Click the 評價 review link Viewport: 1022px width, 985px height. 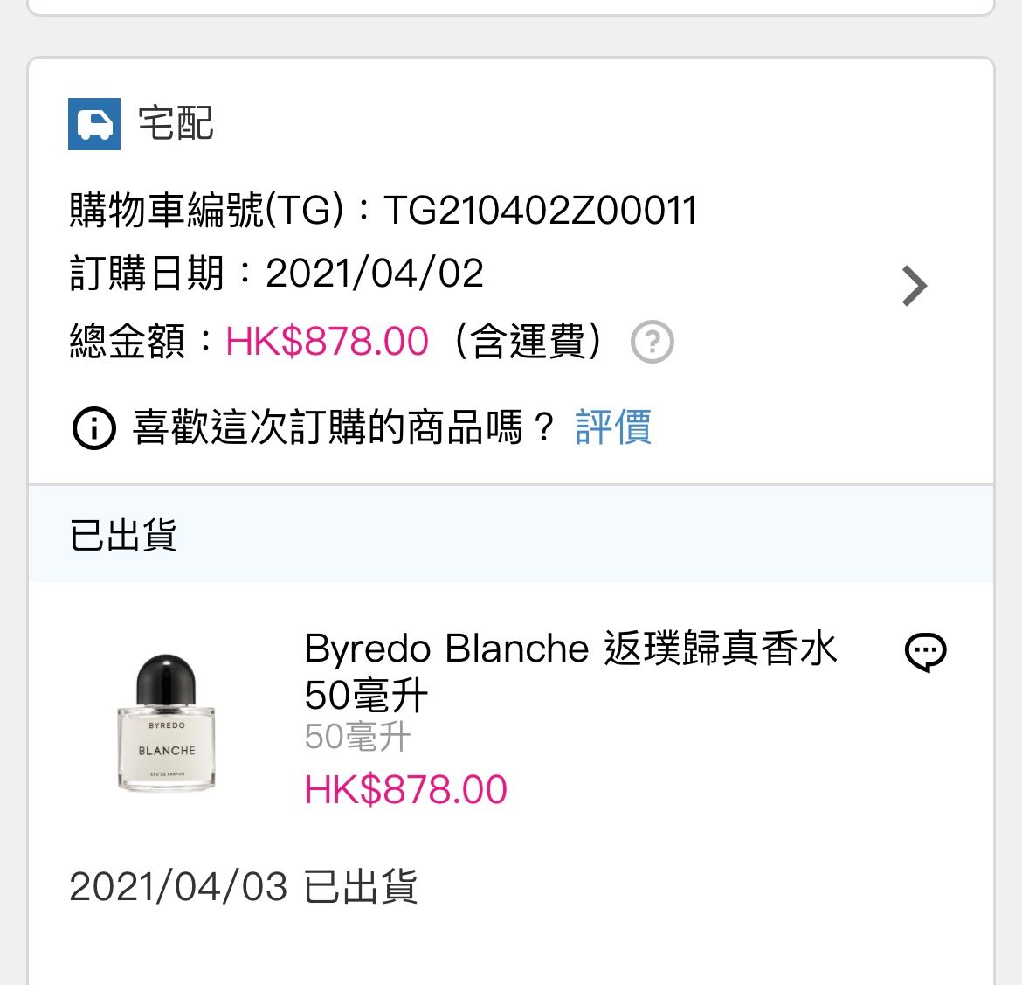tap(613, 427)
